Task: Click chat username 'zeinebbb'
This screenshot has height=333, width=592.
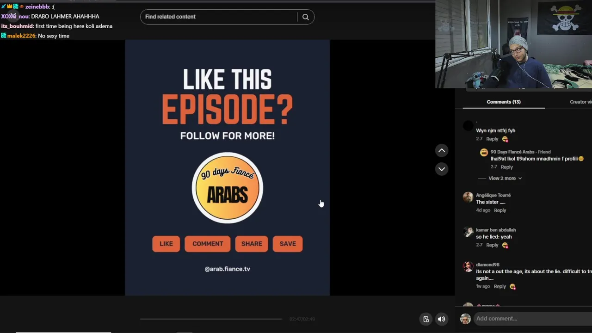Action: pyautogui.click(x=37, y=7)
